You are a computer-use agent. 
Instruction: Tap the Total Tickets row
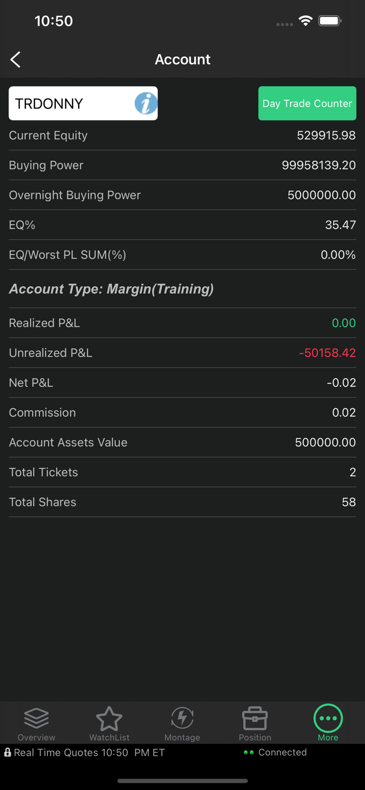[182, 472]
